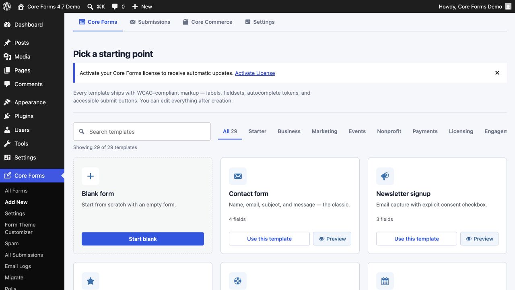Click the user avatar in admin bar

click(x=508, y=6)
